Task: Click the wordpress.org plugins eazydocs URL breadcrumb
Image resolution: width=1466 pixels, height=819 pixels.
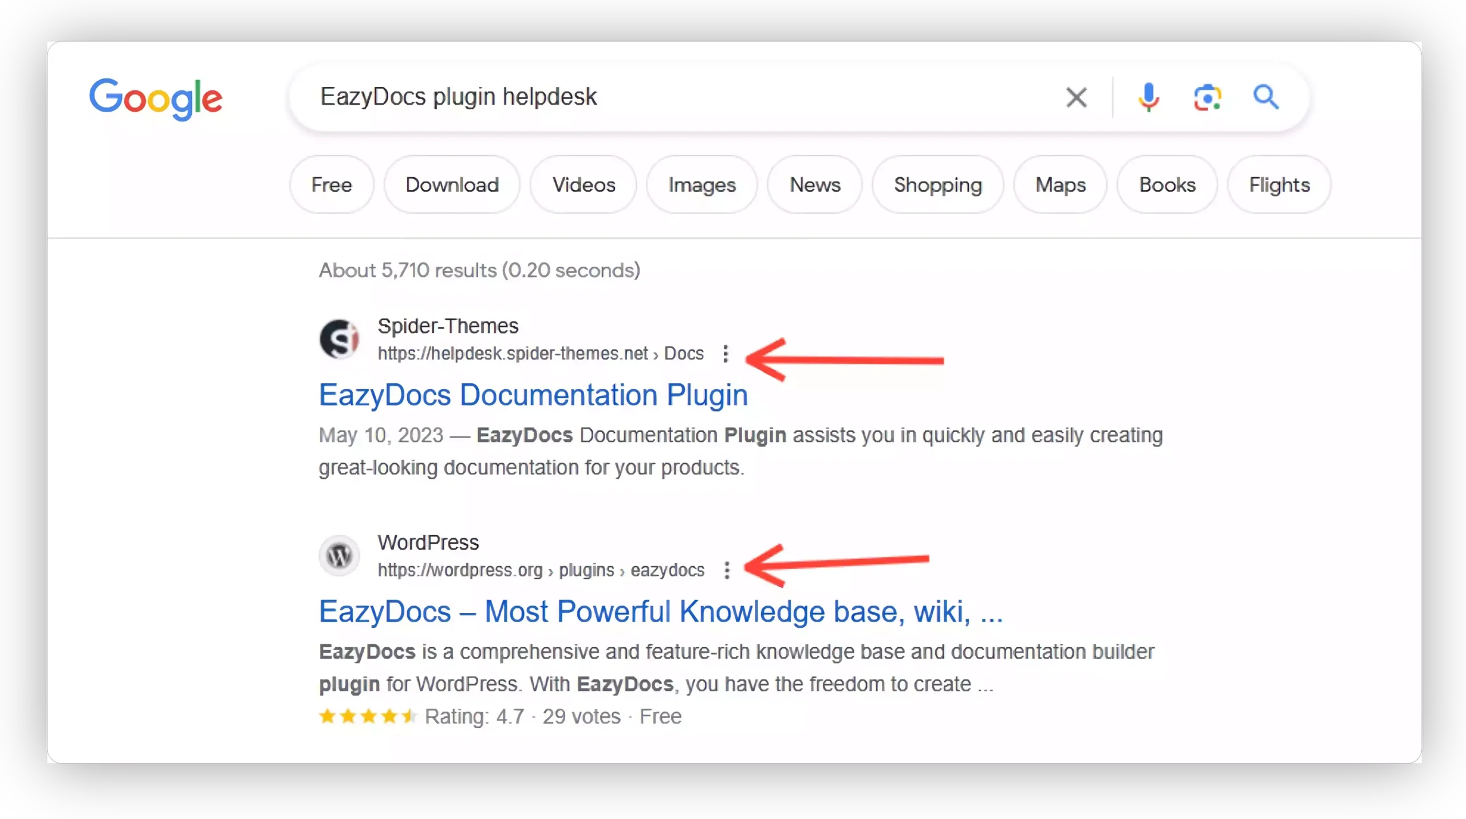Action: 541,570
